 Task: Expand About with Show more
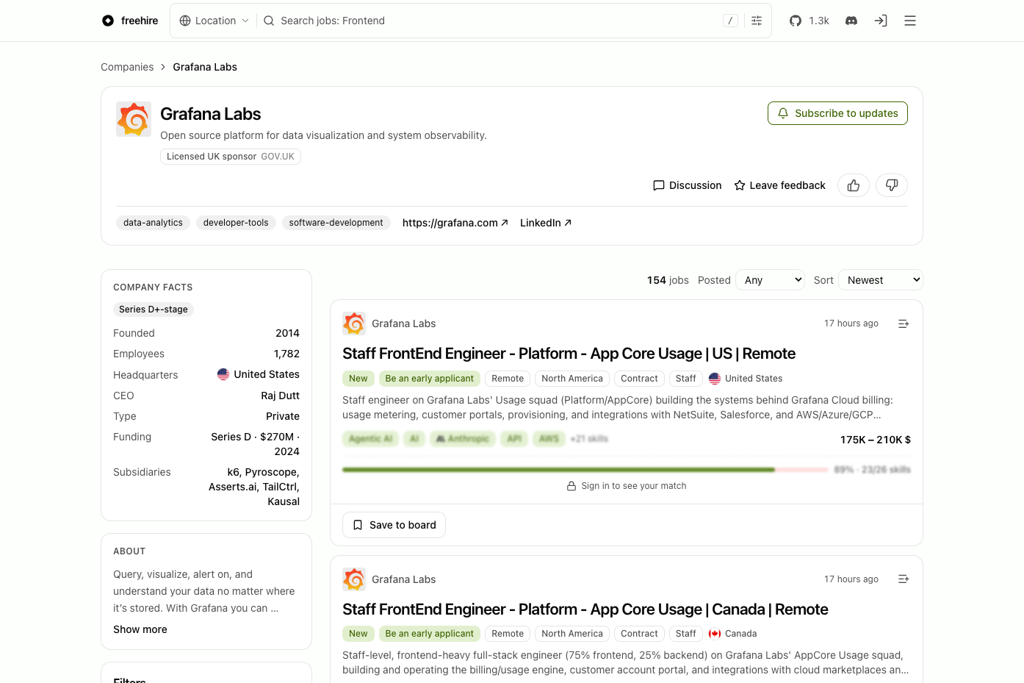pyautogui.click(x=140, y=629)
